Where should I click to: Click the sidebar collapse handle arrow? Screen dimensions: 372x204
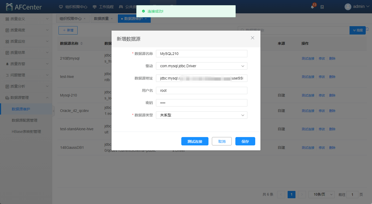click(54, 111)
